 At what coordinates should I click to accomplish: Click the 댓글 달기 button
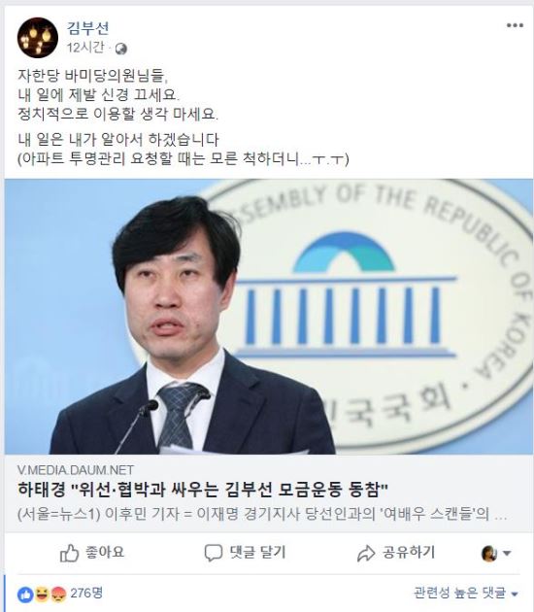[246, 553]
